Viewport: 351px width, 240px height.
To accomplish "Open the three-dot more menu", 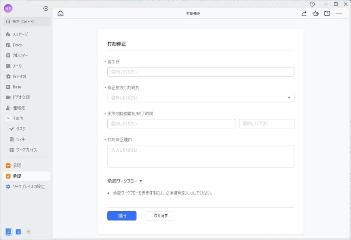I will pyautogui.click(x=339, y=13).
